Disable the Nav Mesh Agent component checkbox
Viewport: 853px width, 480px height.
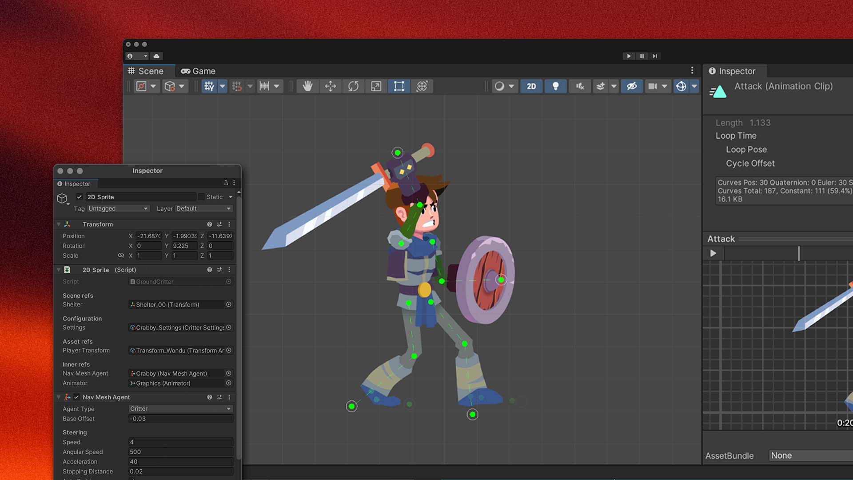[77, 397]
